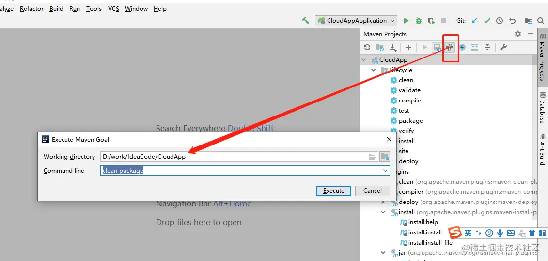Click Sogou emoji smiley icon
The image size is (548, 261).
(490, 233)
